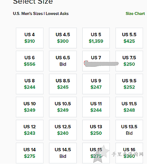Open the Size Chart link
Screen dimensions: 147x167
(x=135, y=14)
